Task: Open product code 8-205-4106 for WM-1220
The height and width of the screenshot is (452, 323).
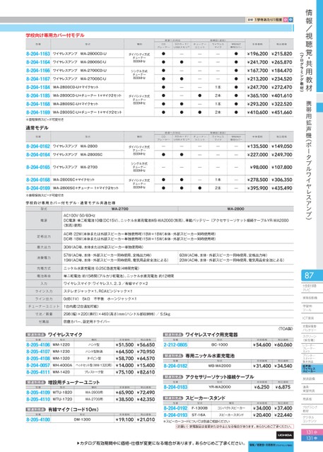Action: [38, 344]
